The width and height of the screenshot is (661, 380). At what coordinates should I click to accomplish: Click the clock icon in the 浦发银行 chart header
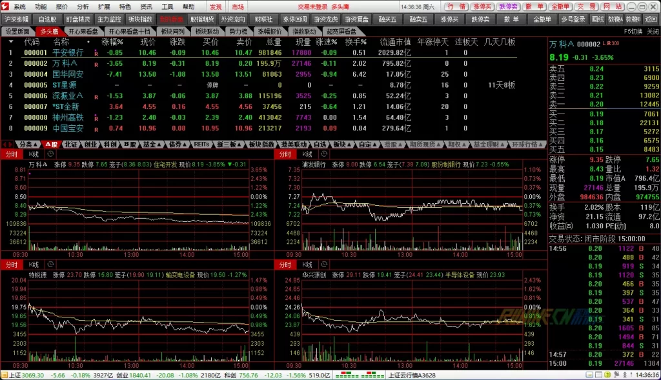[x=324, y=155]
